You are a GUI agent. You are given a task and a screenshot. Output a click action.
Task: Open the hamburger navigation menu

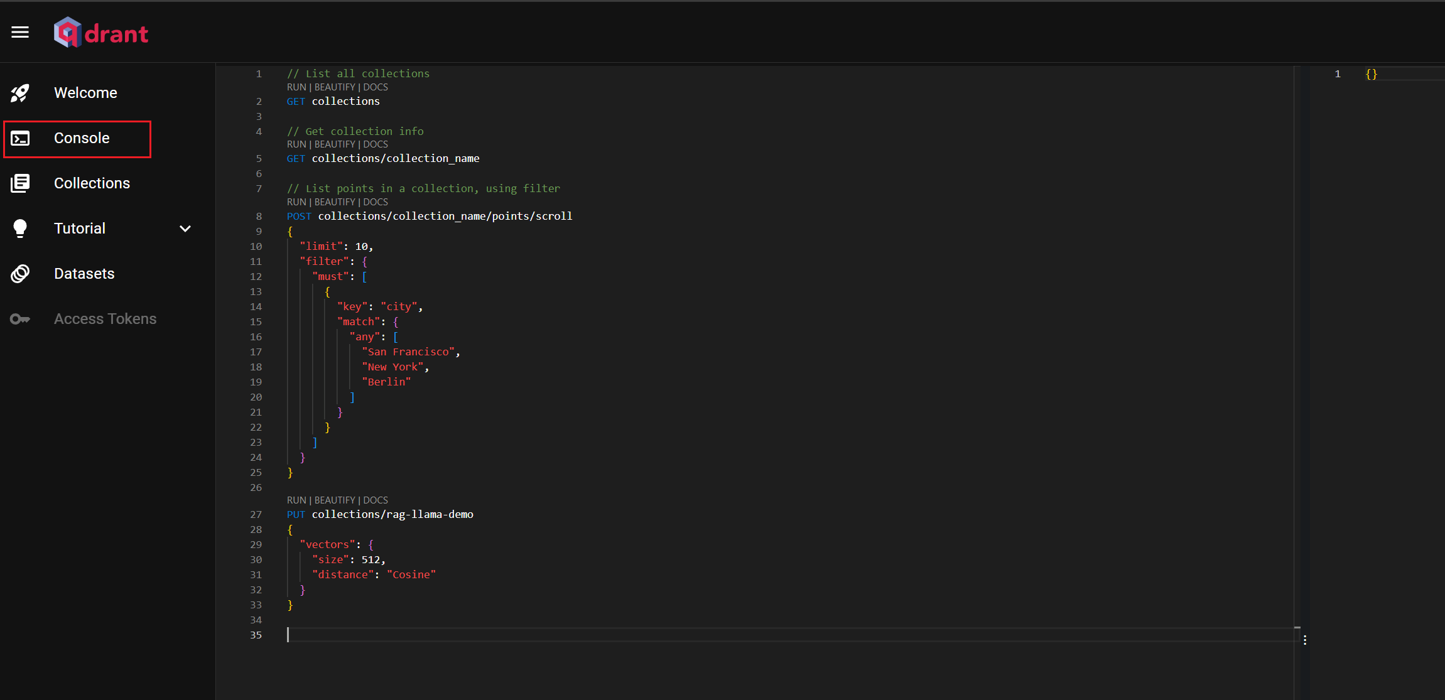click(x=20, y=32)
